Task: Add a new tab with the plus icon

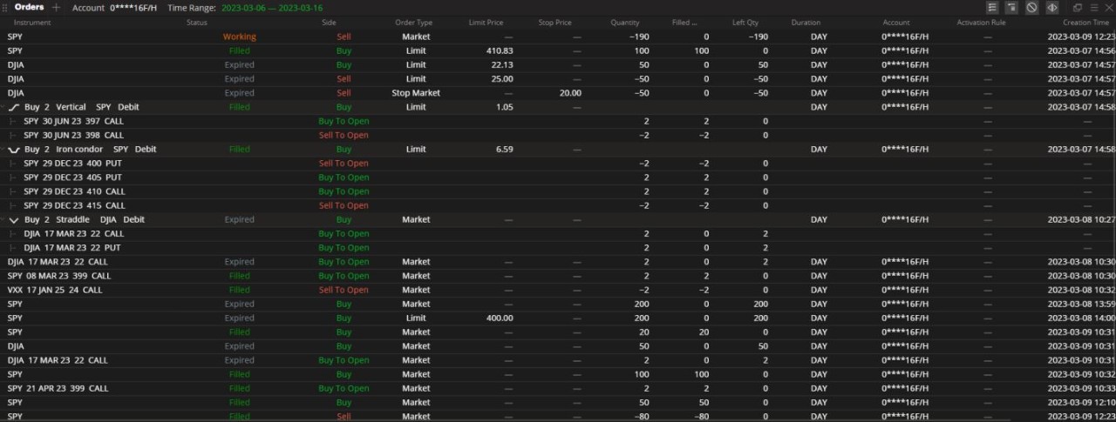Action: click(57, 7)
